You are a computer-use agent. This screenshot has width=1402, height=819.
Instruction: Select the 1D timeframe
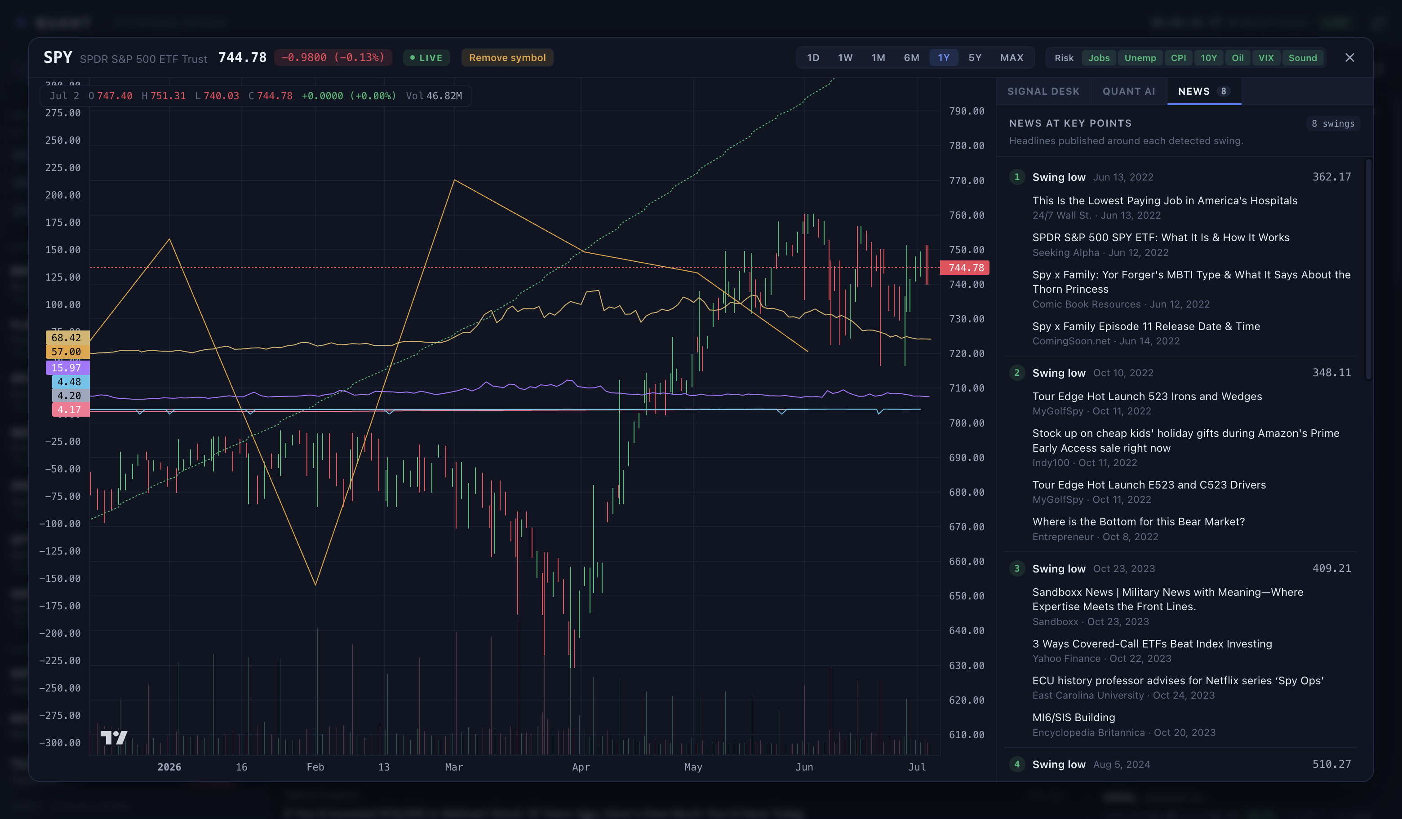tap(813, 58)
